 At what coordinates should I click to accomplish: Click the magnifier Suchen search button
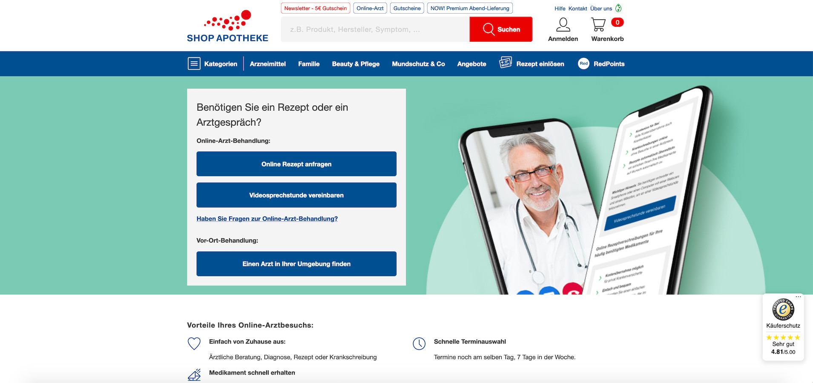501,29
